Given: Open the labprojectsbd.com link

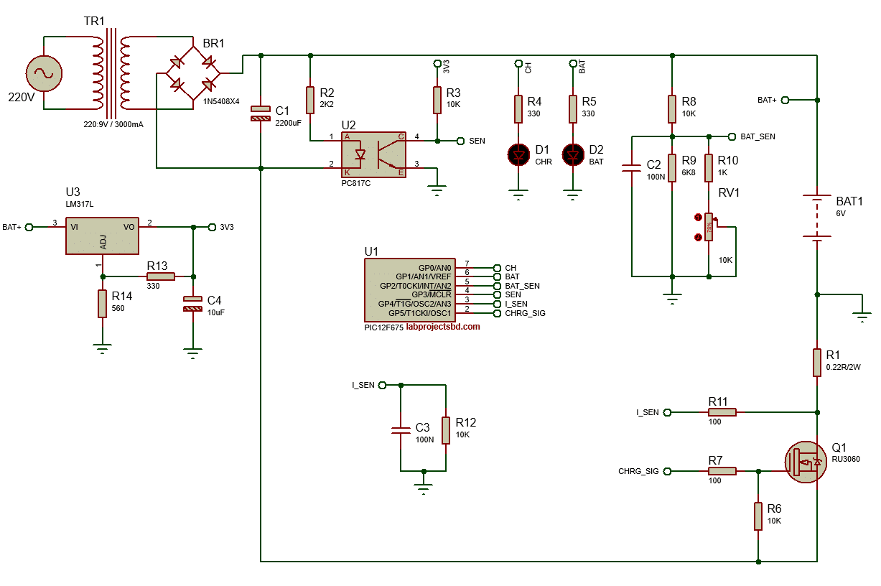Looking at the screenshot, I should pos(443,327).
